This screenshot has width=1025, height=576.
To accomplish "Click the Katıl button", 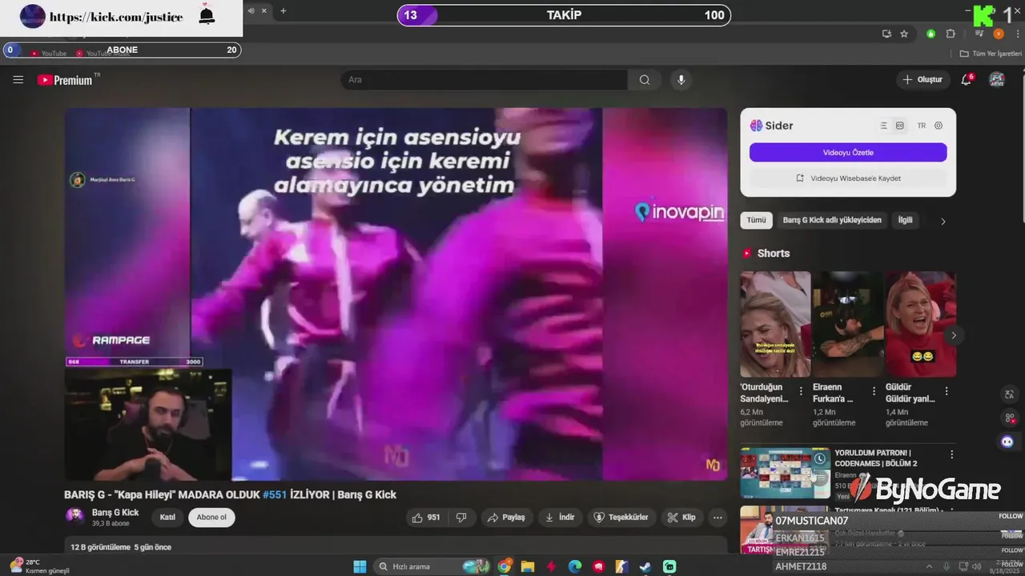I will pyautogui.click(x=167, y=518).
